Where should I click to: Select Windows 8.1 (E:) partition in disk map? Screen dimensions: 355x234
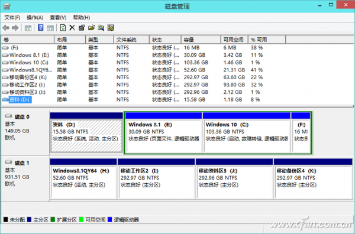coord(164,133)
